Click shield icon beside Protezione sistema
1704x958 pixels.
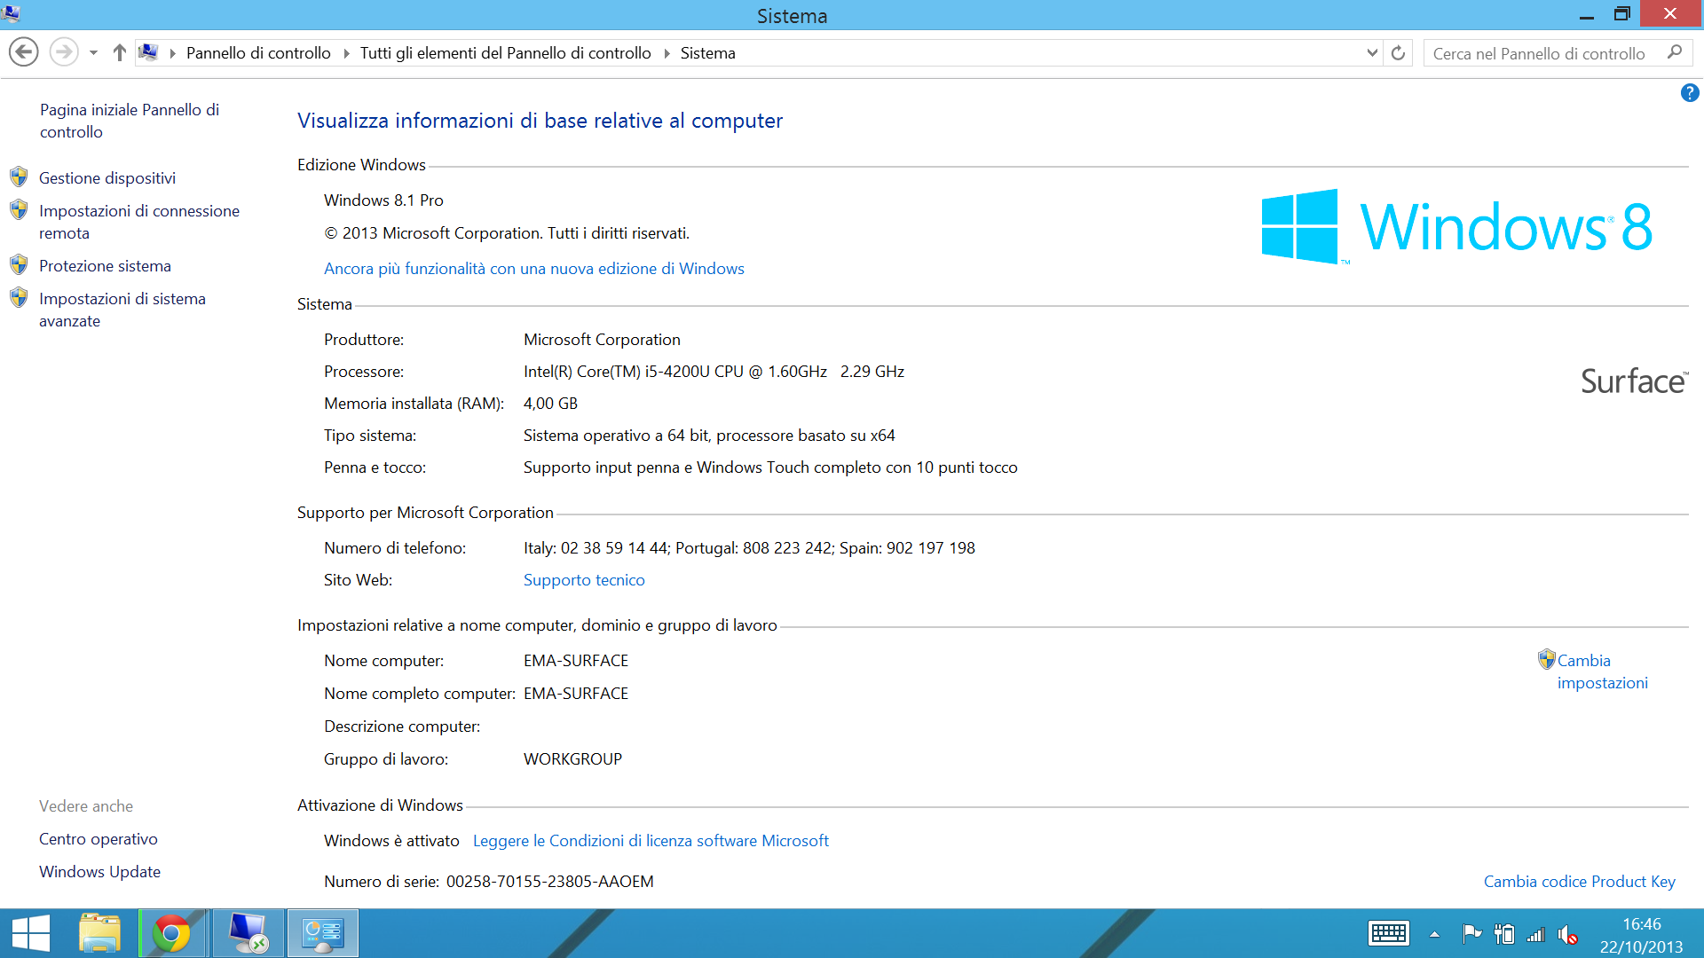pos(19,264)
